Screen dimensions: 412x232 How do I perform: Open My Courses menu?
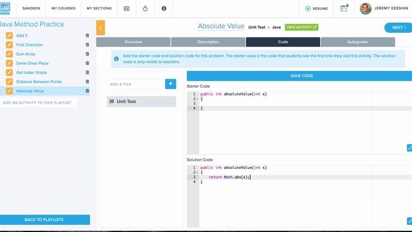click(63, 8)
